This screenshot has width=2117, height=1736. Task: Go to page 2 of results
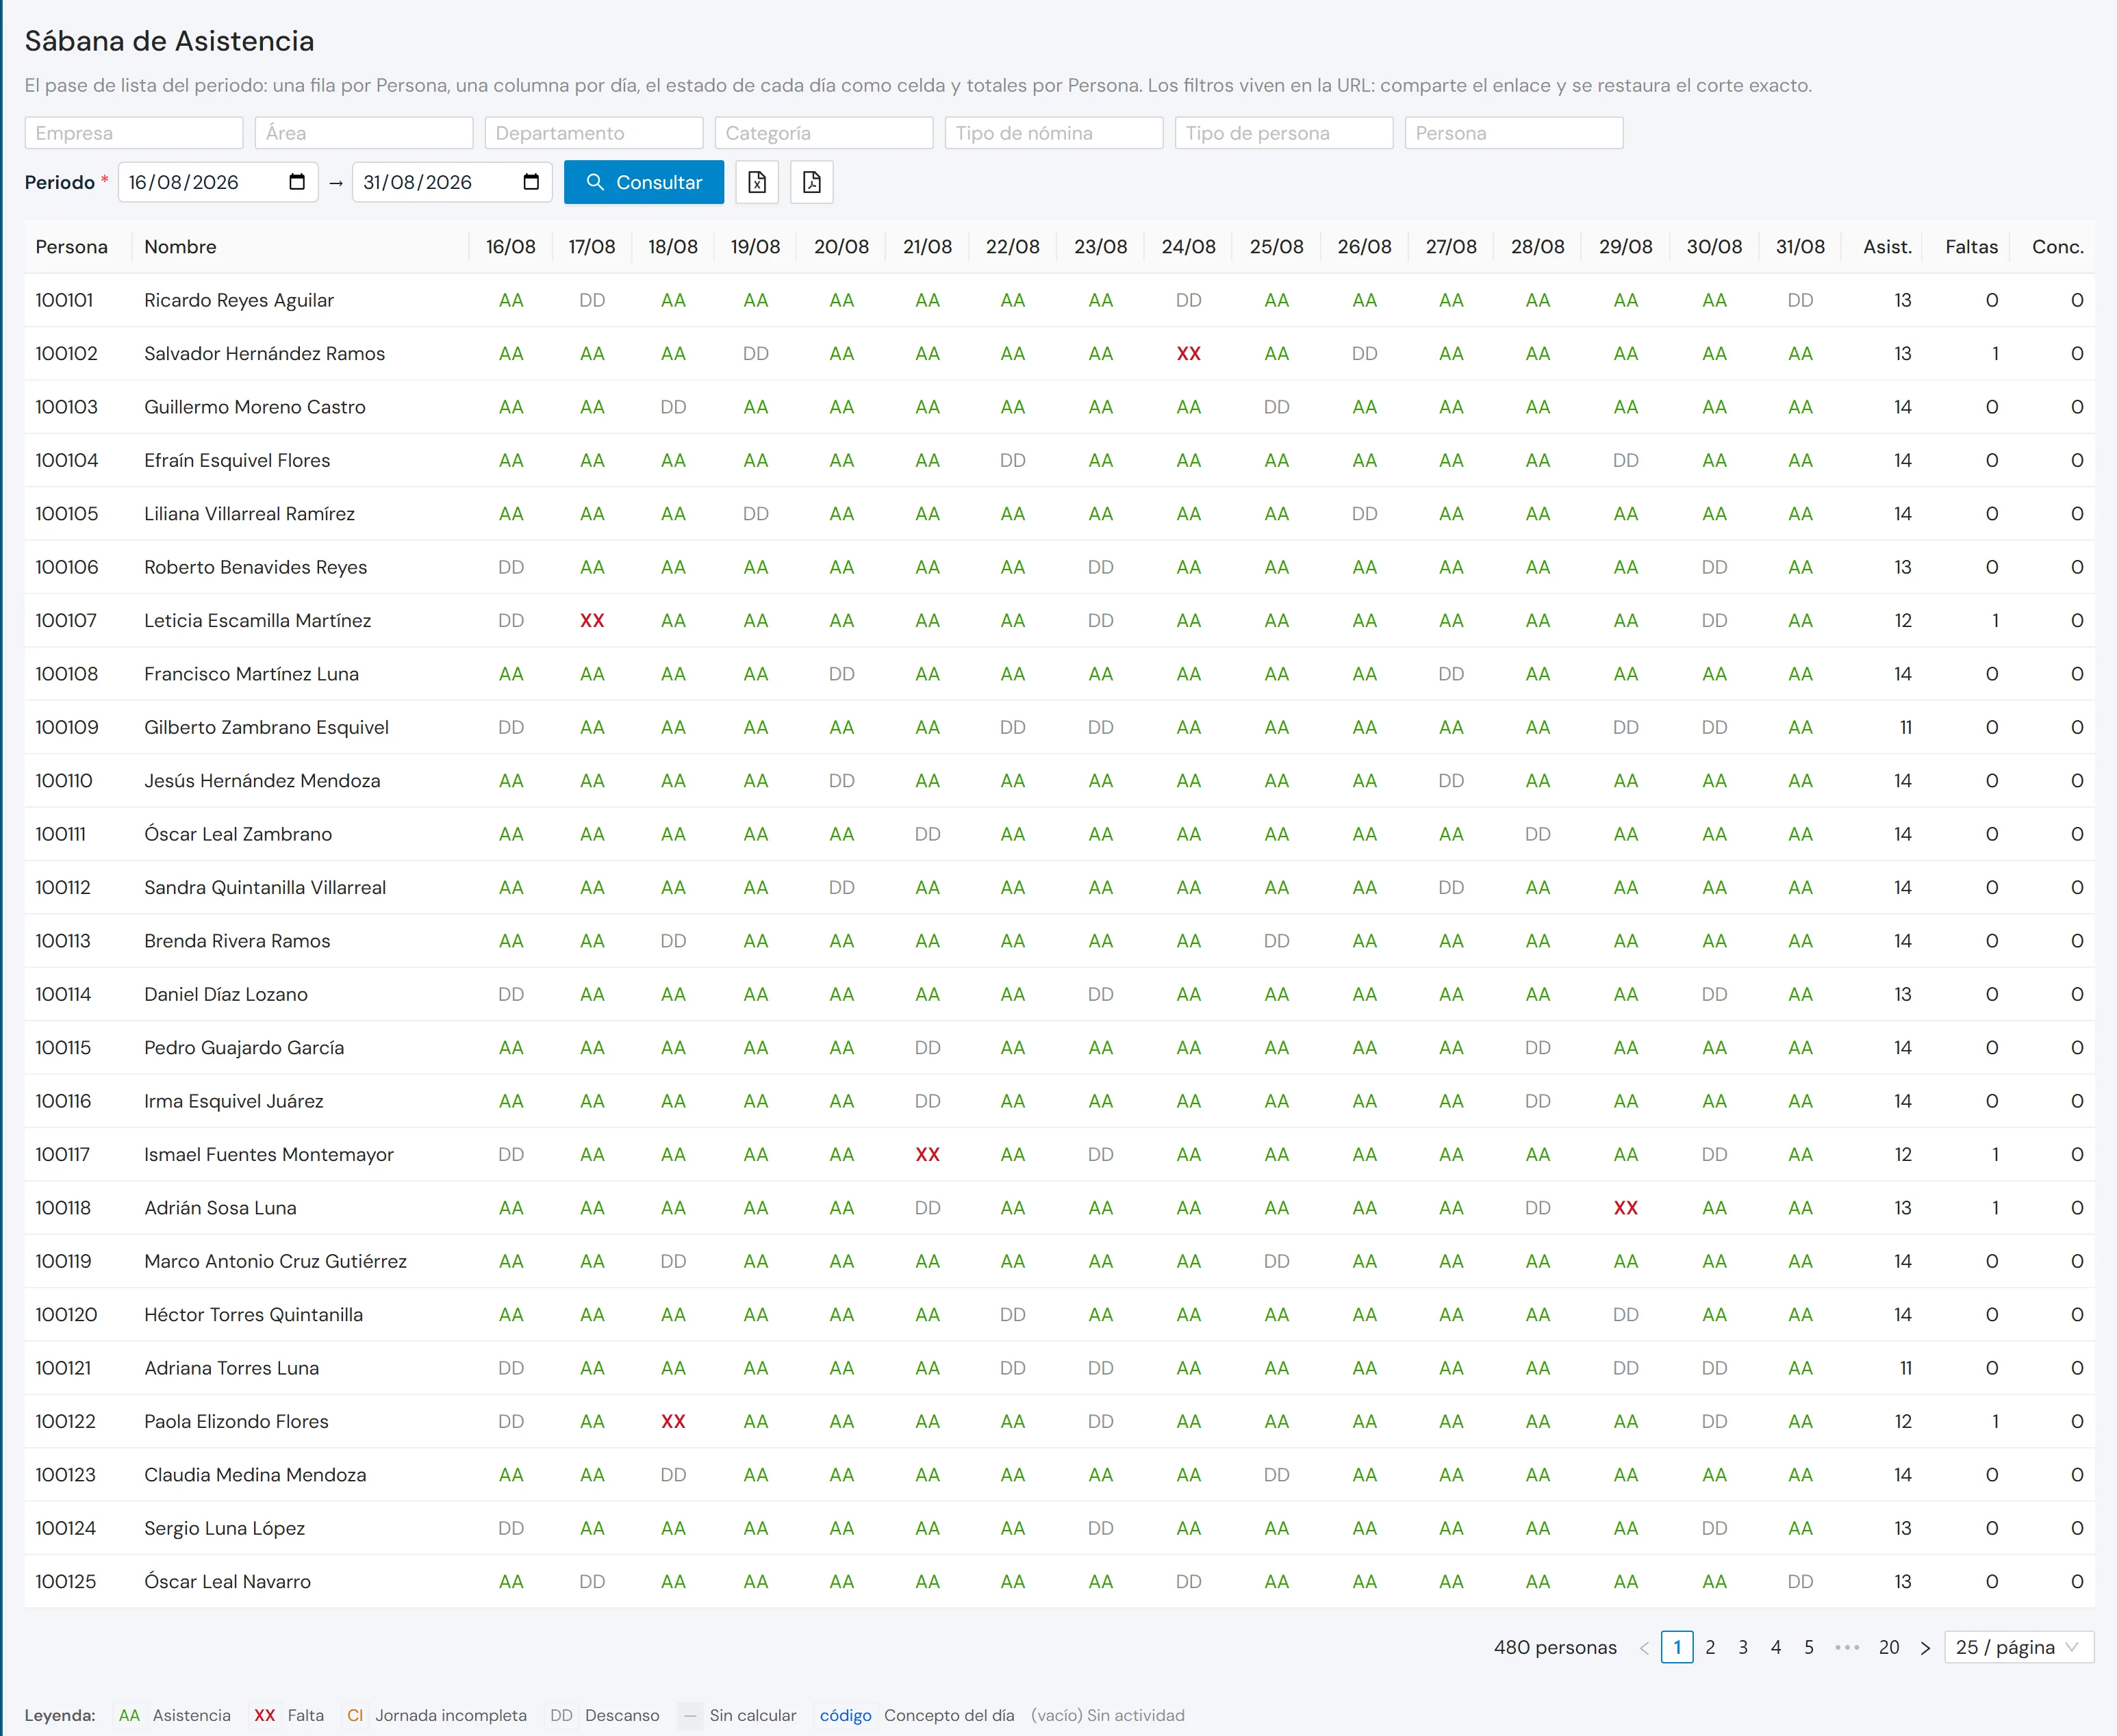click(x=1710, y=1647)
